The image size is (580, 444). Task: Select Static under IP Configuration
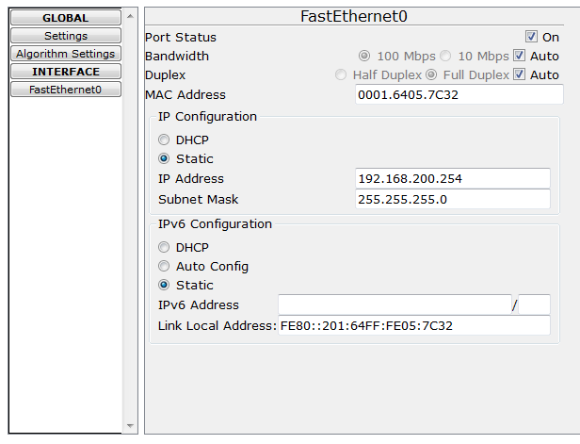coord(164,158)
